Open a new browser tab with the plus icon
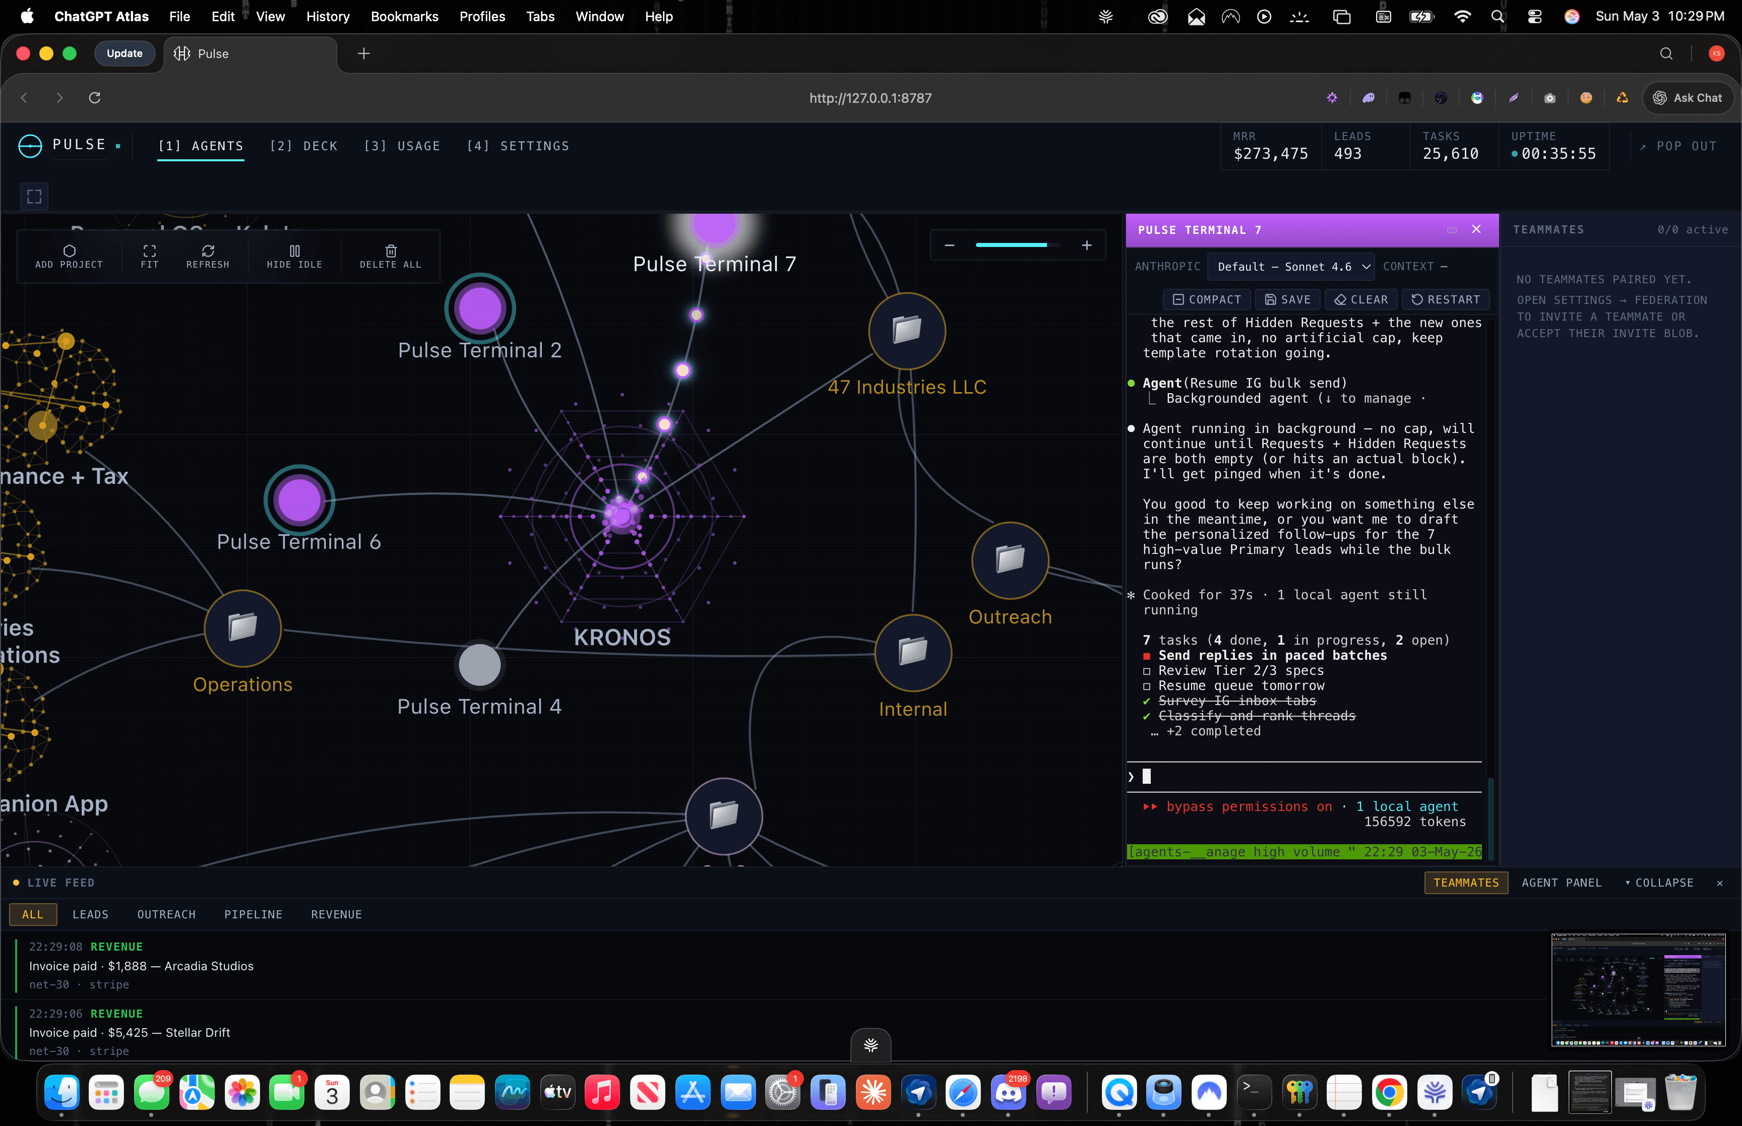Viewport: 1742px width, 1126px height. pos(363,53)
